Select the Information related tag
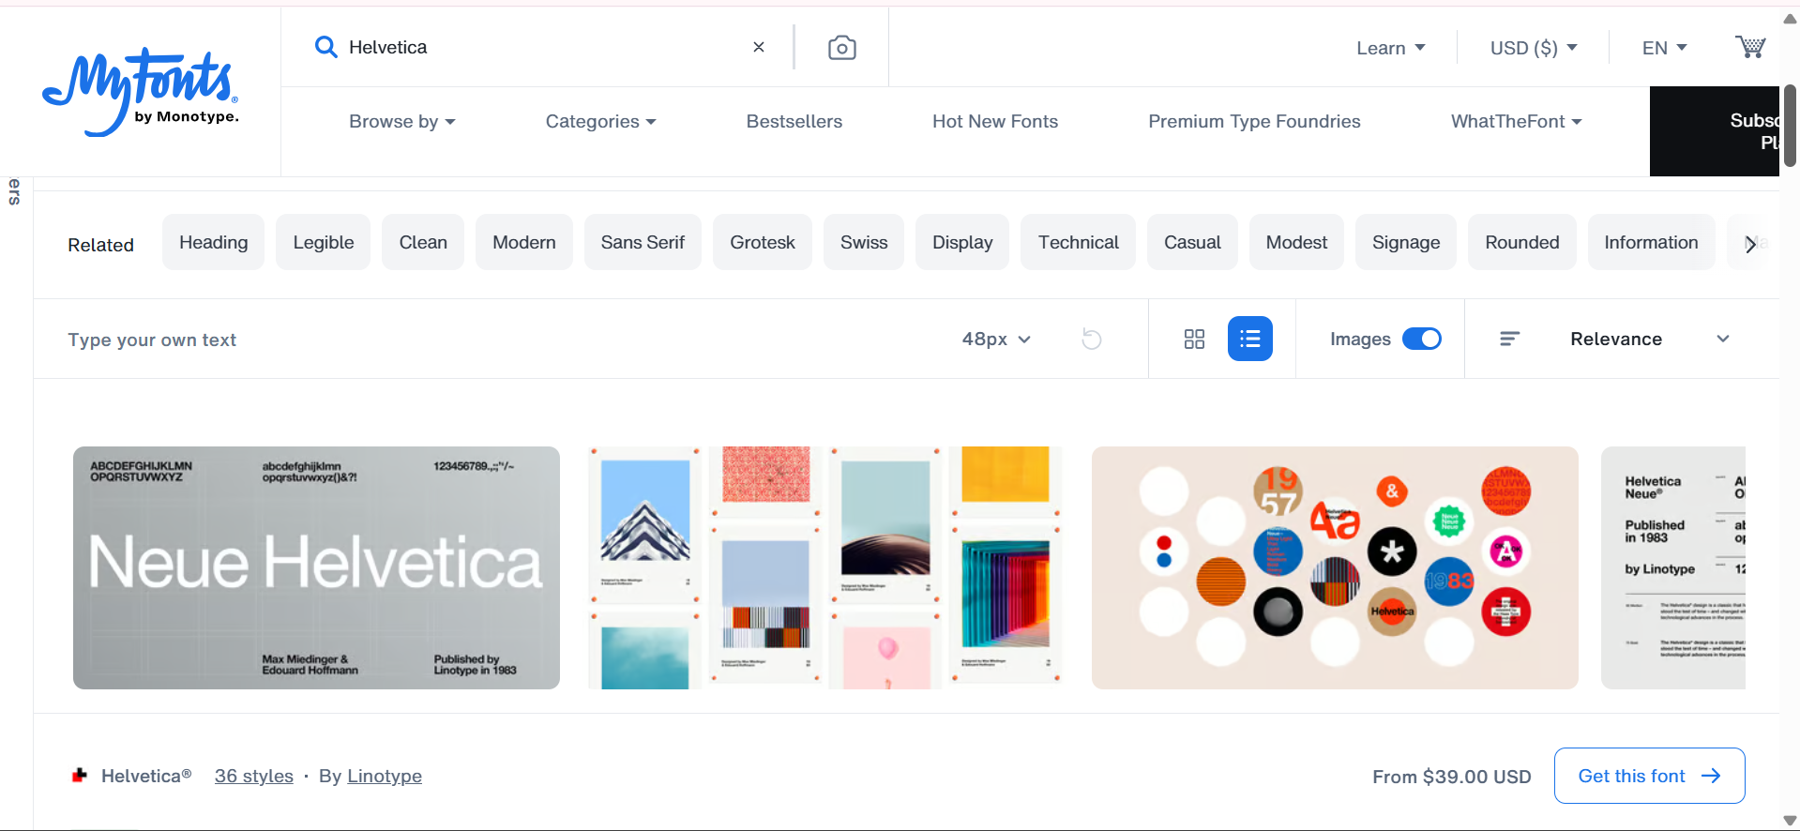 pyautogui.click(x=1651, y=242)
